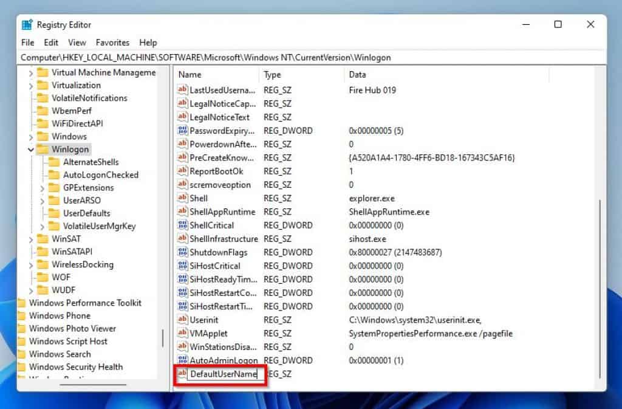
Task: Click the SiHostRestartCo DWORD value icon
Action: 182,292
